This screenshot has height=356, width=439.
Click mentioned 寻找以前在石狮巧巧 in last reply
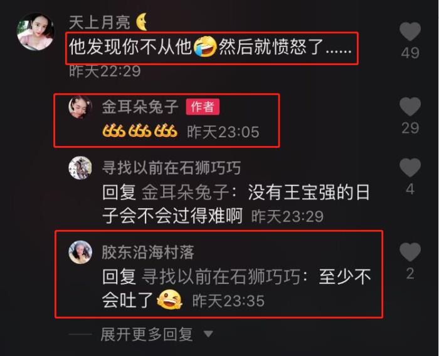[221, 276]
